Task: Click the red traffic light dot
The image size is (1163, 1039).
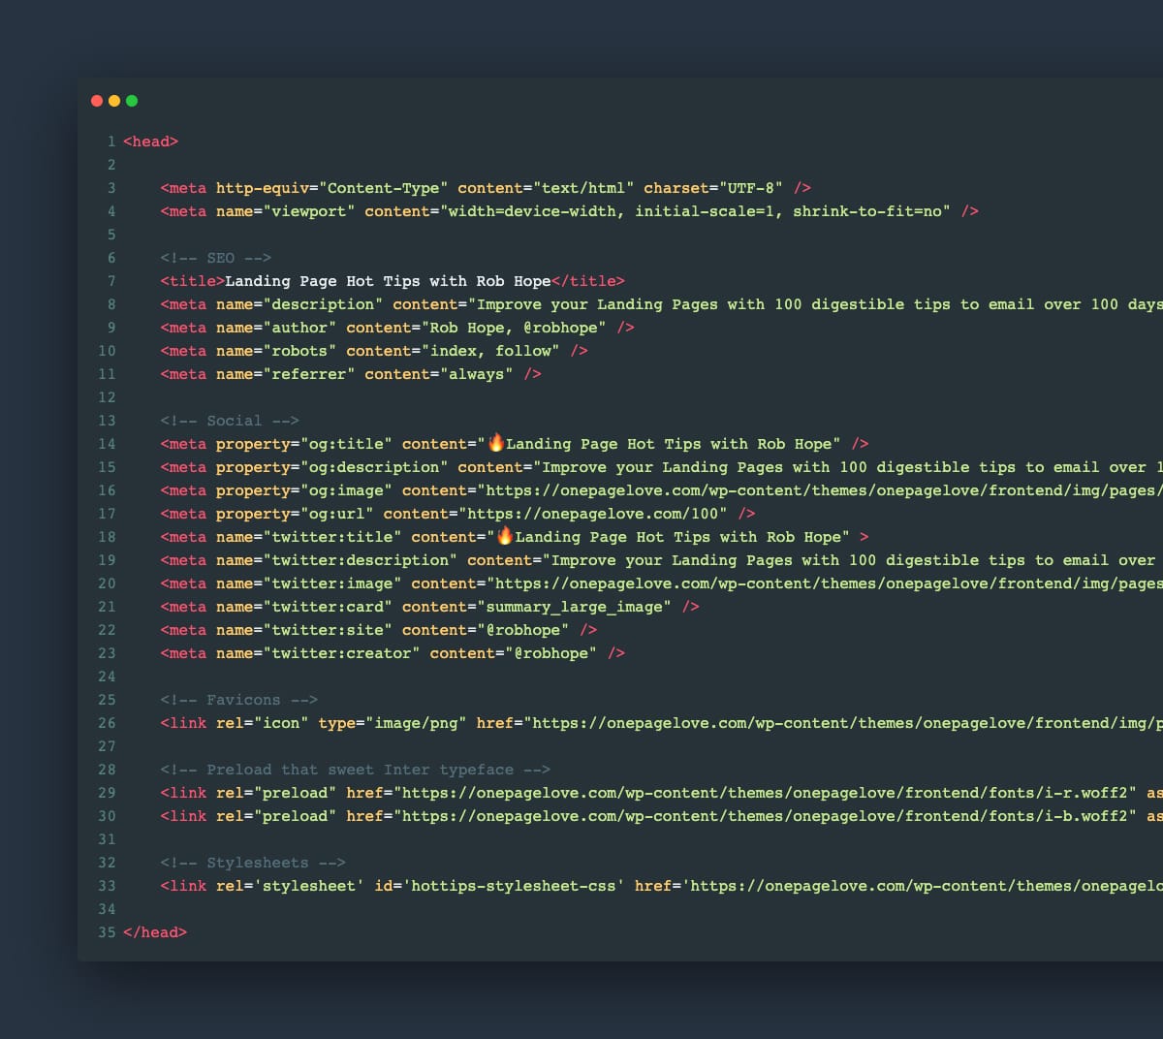Action: 96,100
